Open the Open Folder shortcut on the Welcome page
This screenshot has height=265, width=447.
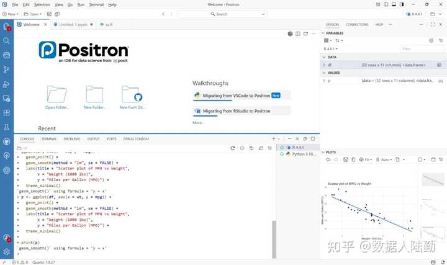[x=57, y=97]
